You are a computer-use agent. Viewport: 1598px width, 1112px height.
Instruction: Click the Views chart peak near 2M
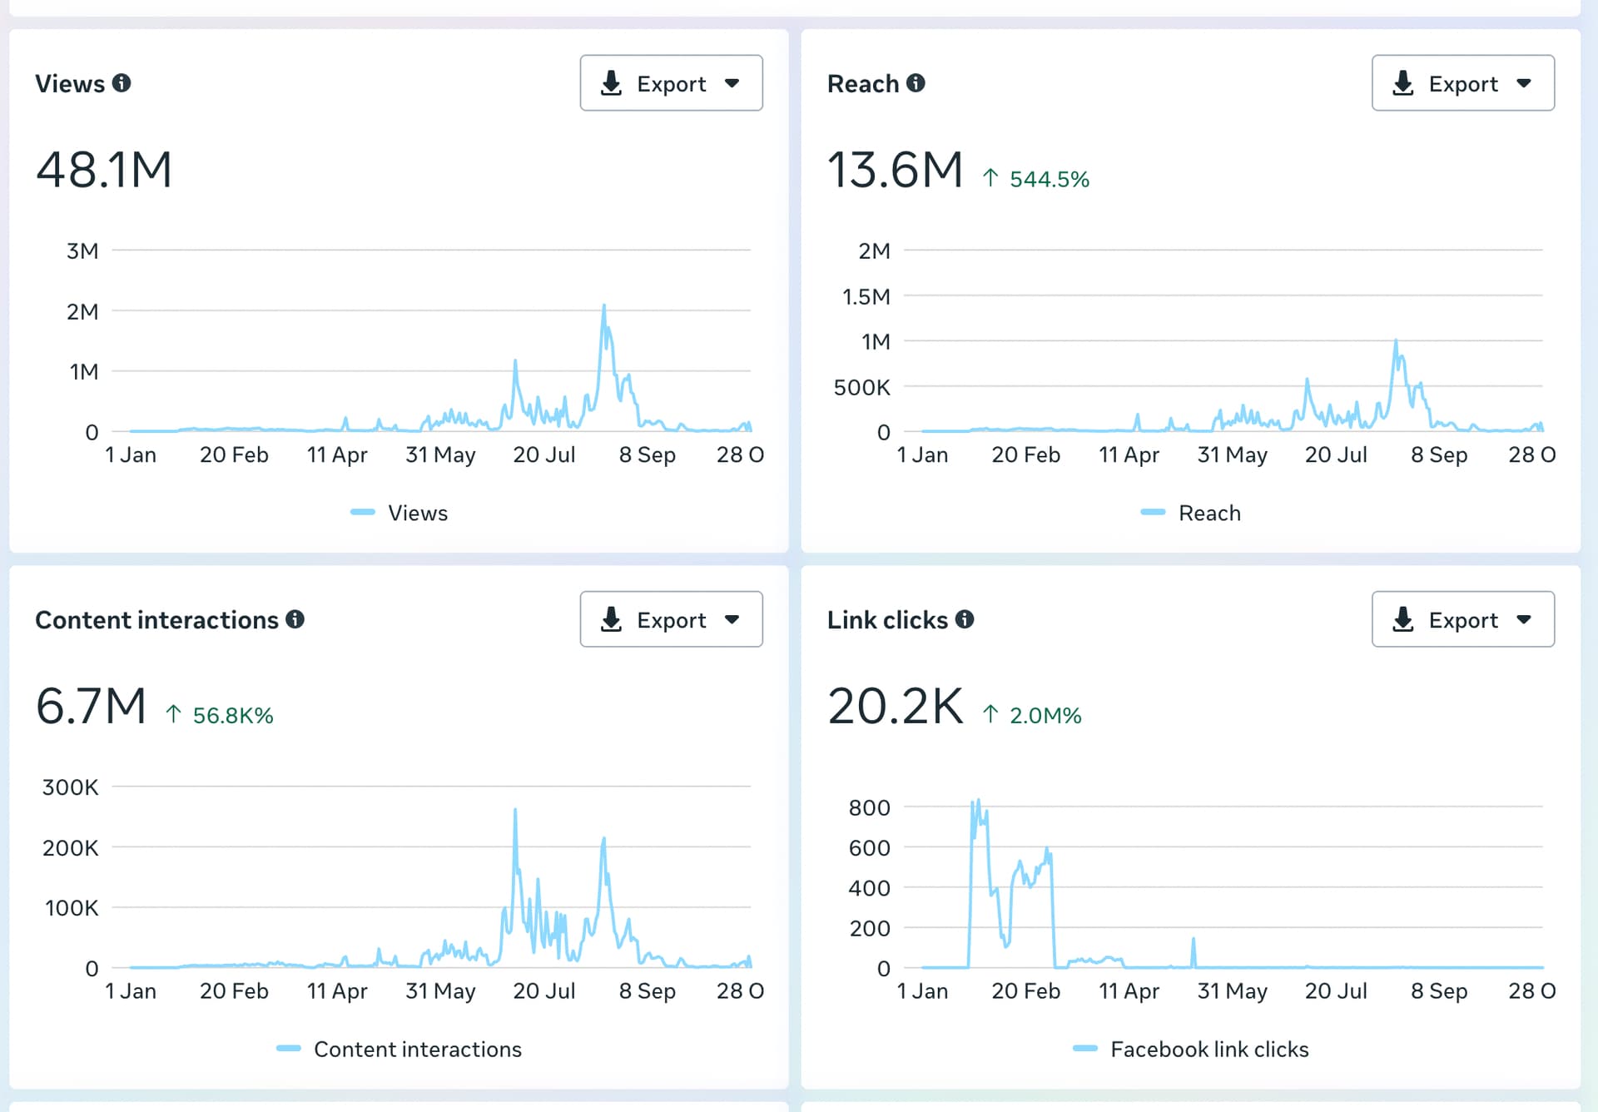[x=603, y=306]
